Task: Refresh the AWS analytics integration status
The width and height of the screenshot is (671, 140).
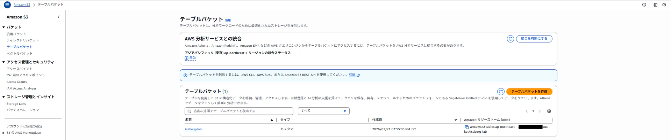Action: pyautogui.click(x=510, y=39)
